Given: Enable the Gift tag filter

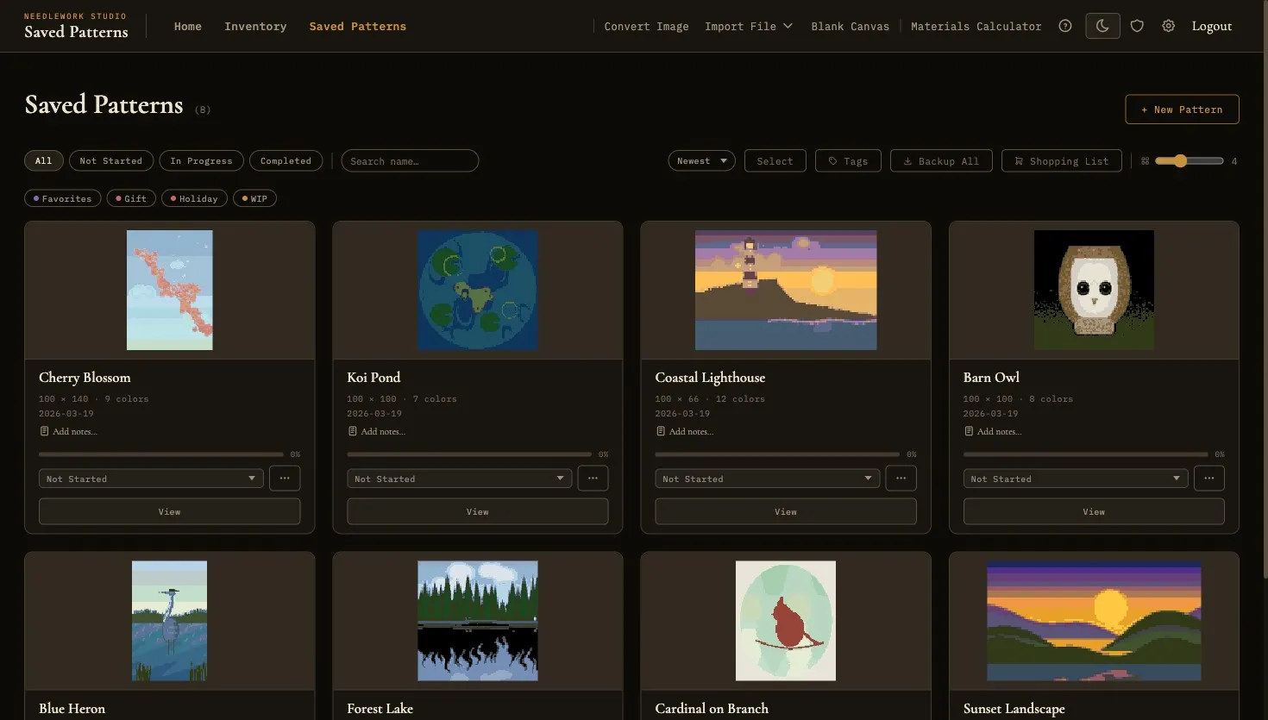Looking at the screenshot, I should [x=131, y=197].
